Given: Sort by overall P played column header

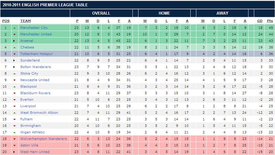Looking at the screenshot, I should tap(77, 21).
